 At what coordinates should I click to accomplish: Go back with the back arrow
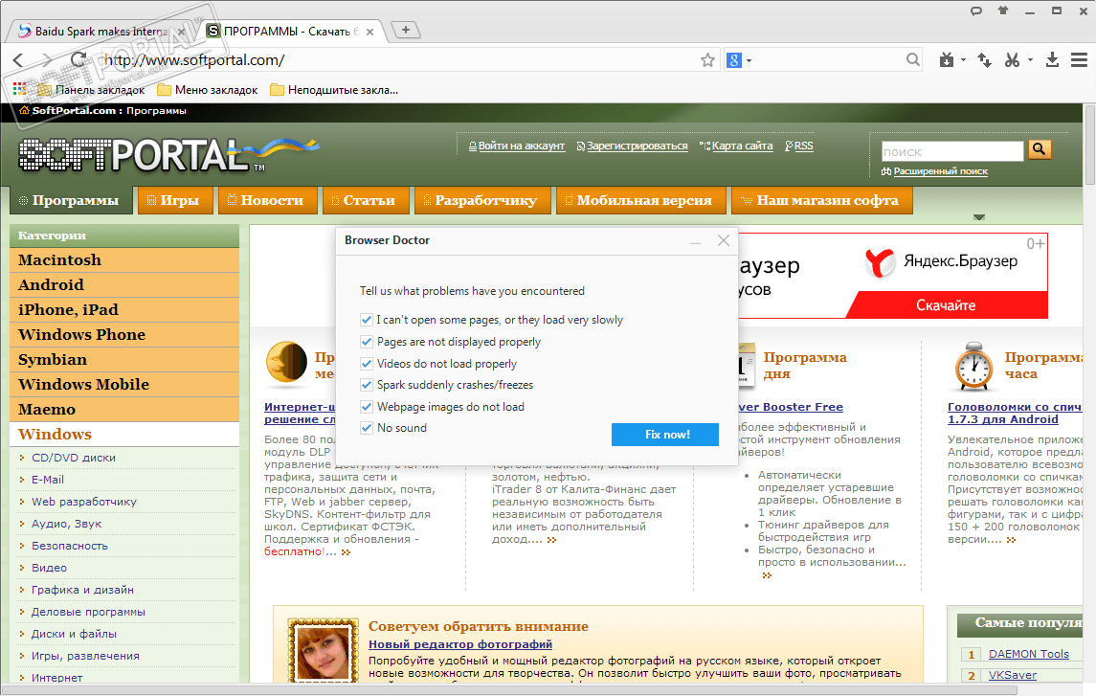click(19, 60)
